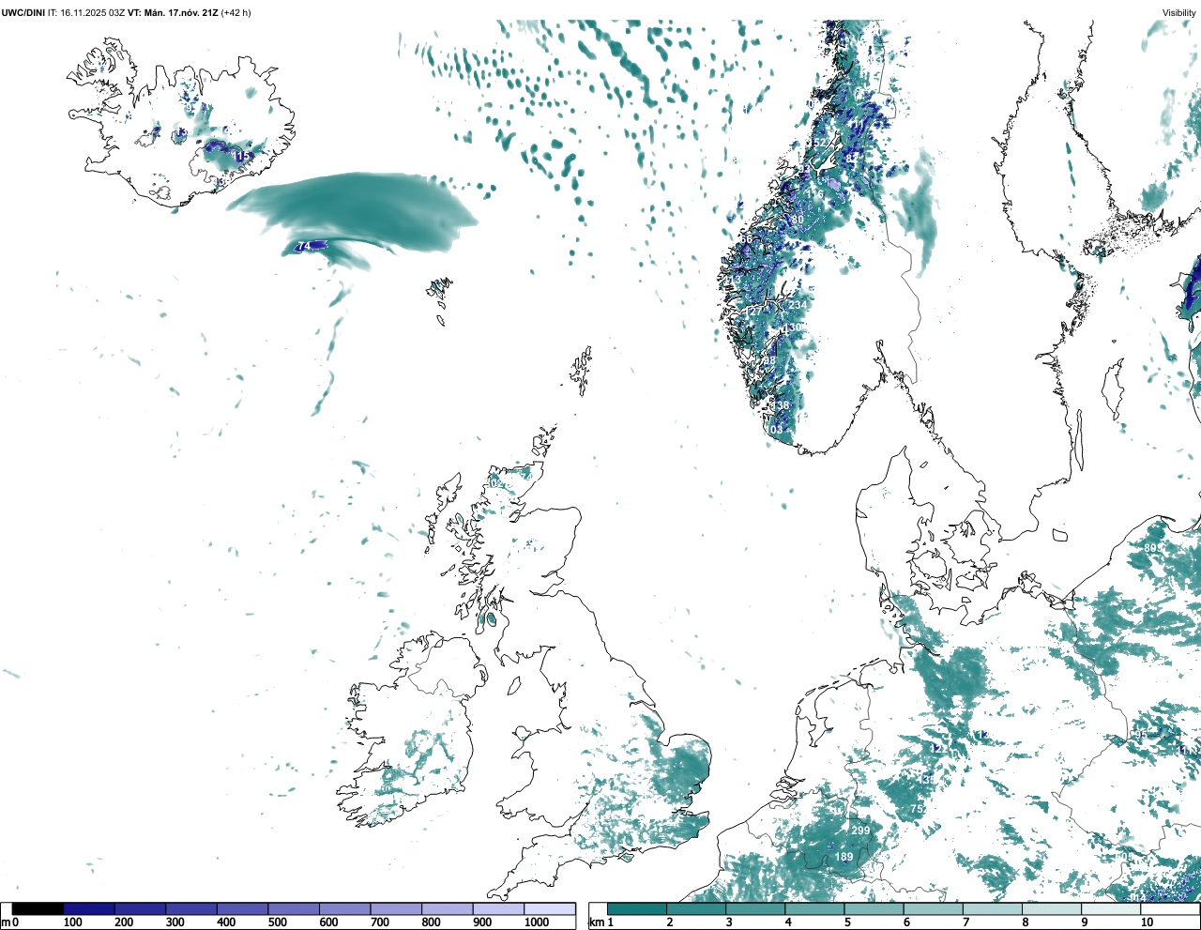Click the '8' tick label on km scale

click(1026, 922)
